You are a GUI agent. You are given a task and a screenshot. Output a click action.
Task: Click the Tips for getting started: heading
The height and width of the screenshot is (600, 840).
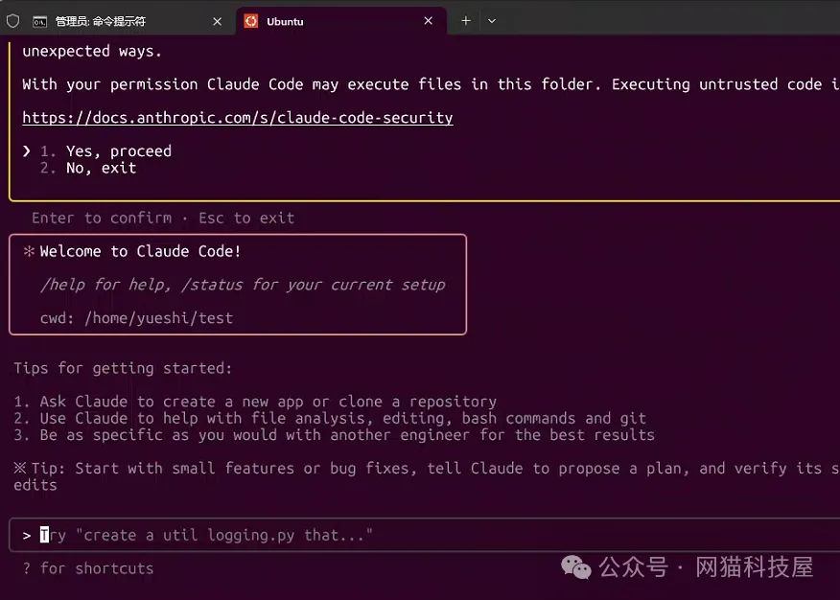point(123,368)
